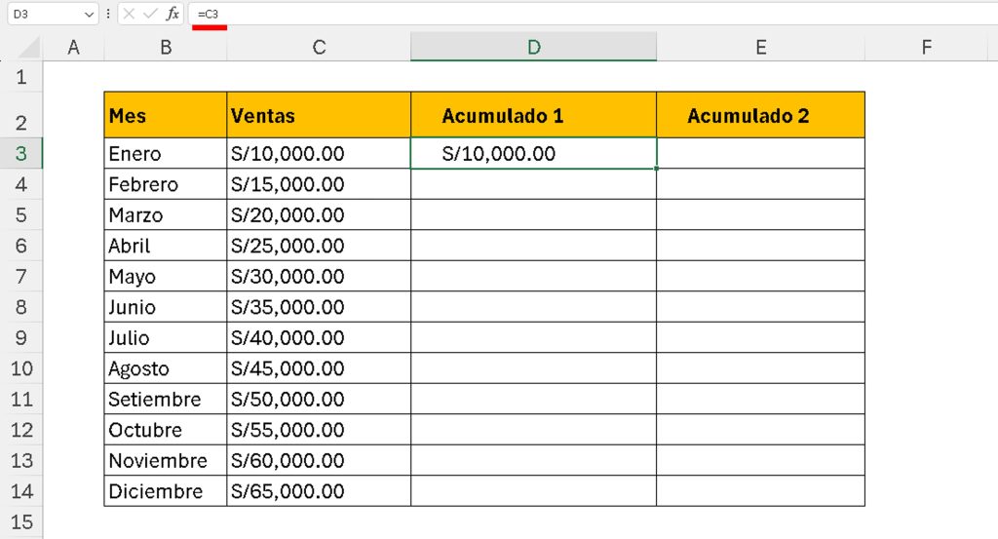Image resolution: width=998 pixels, height=539 pixels.
Task: Select column C header
Action: click(x=319, y=47)
